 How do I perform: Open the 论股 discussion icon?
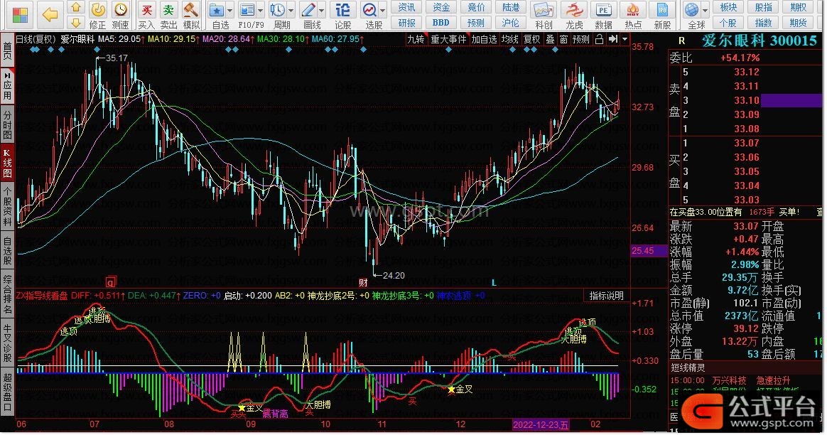tap(343, 10)
